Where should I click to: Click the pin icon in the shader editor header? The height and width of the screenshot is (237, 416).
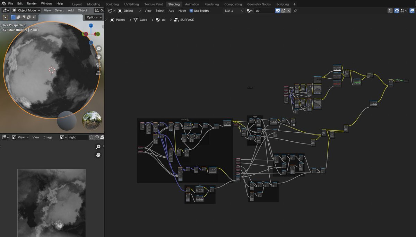coord(295,11)
